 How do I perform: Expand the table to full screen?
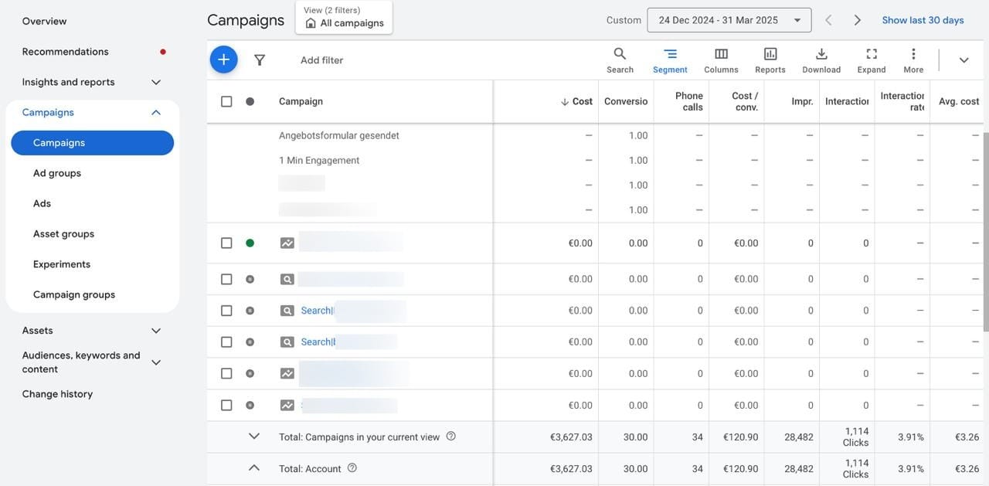coord(872,60)
